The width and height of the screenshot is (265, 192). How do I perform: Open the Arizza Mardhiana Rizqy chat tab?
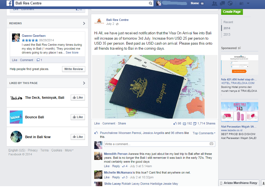pyautogui.click(x=239, y=183)
